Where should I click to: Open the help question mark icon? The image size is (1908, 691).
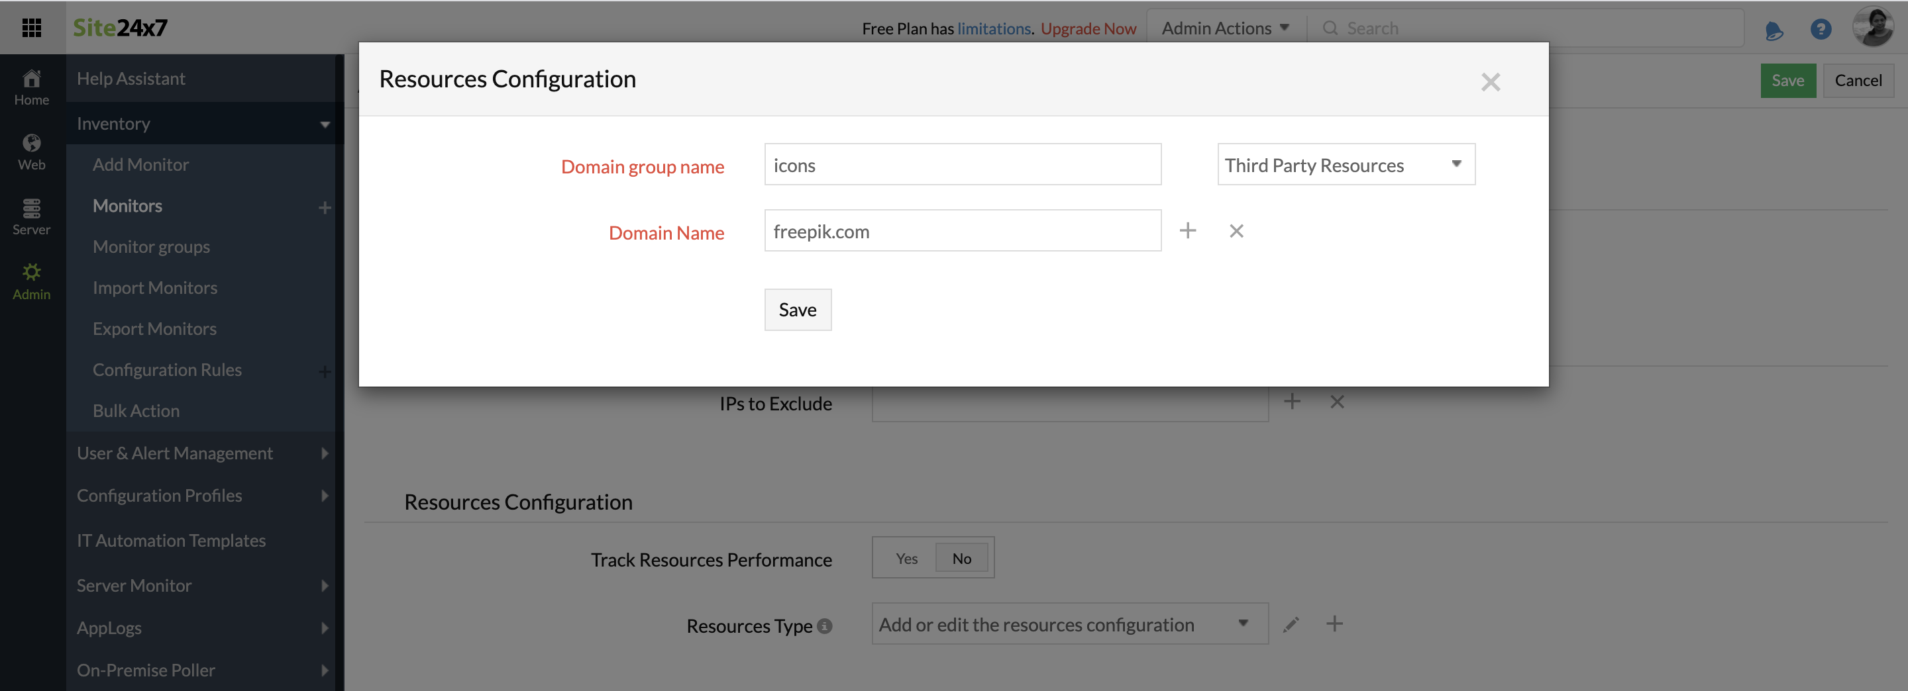(1820, 29)
